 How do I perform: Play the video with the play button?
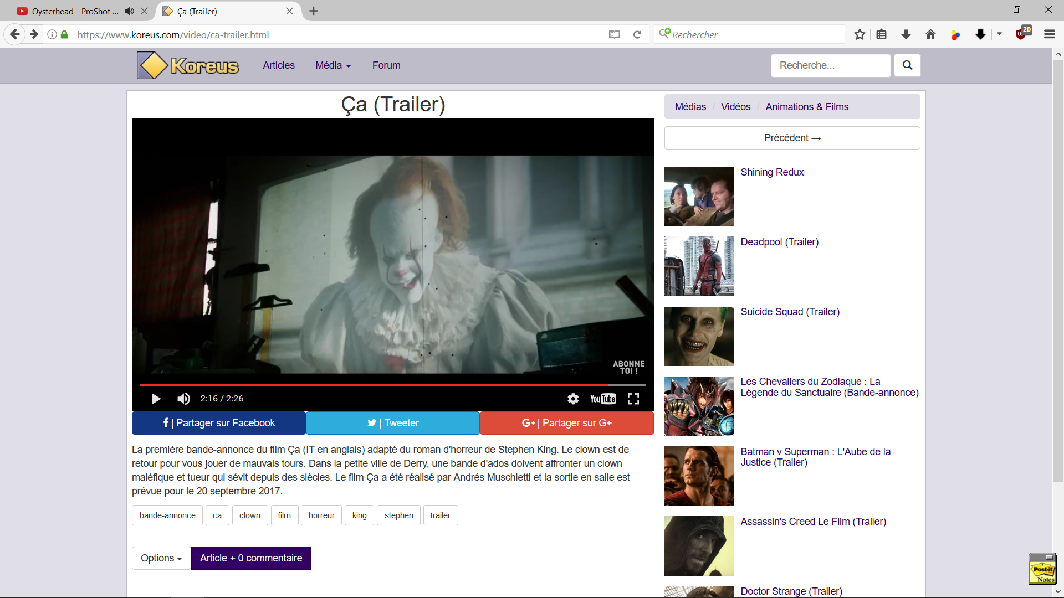tap(156, 399)
